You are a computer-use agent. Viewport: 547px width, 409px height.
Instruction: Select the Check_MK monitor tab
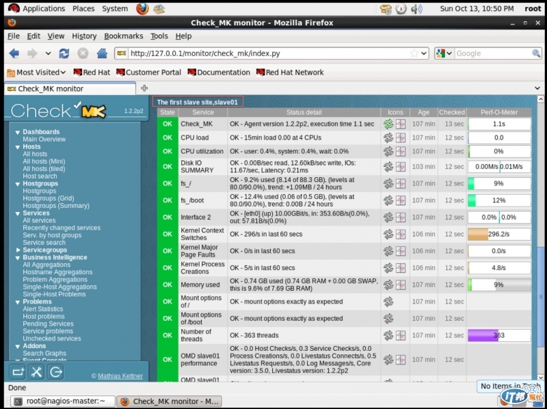pos(70,89)
